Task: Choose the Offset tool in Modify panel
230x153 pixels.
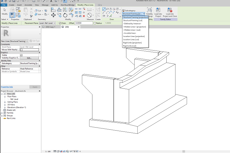Action: (x=59, y=10)
